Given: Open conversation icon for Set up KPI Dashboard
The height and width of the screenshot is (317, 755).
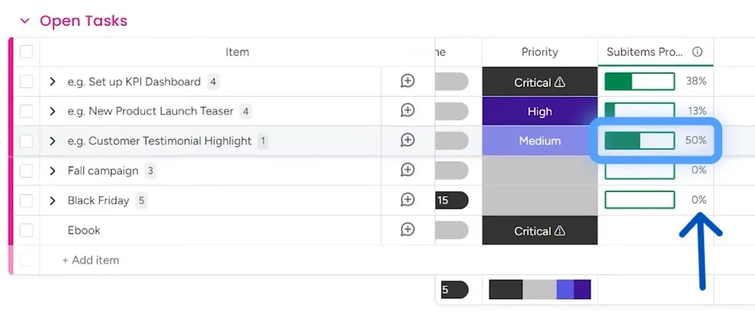Looking at the screenshot, I should 407,81.
